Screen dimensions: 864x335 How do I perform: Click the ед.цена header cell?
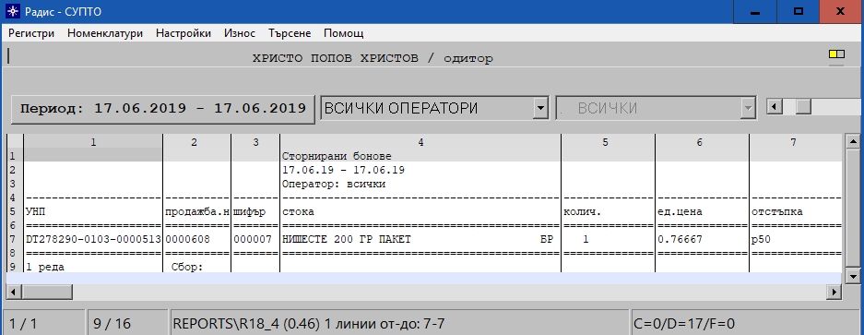point(702,212)
